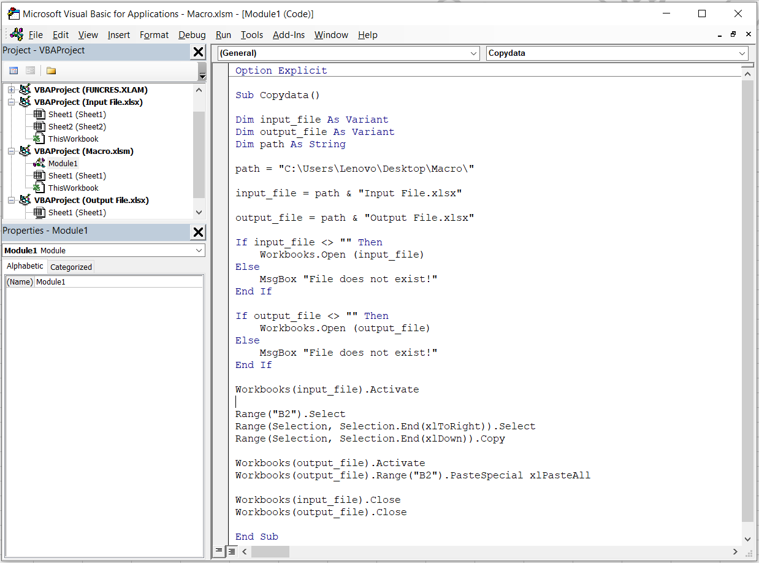Click the Toggle Folders icon
Viewport: 759px width, 563px height.
click(51, 71)
